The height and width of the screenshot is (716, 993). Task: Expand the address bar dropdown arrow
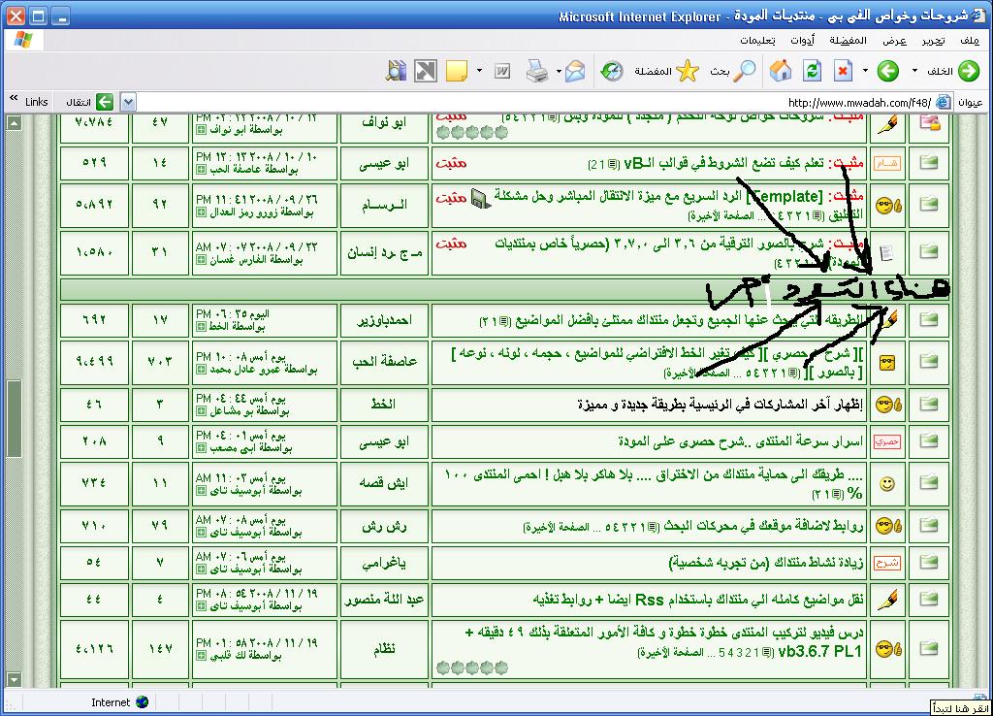coord(129,102)
